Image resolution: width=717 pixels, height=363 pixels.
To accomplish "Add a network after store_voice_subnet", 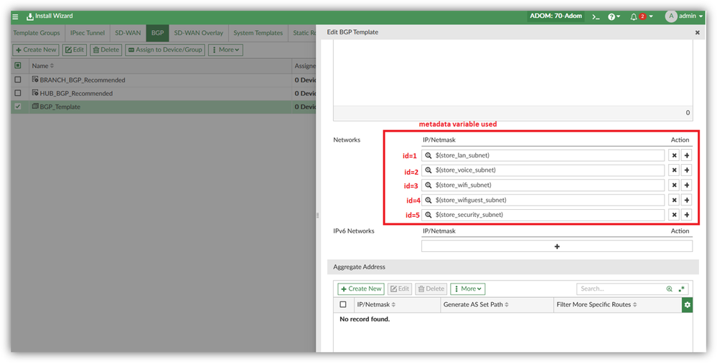I will click(x=686, y=170).
